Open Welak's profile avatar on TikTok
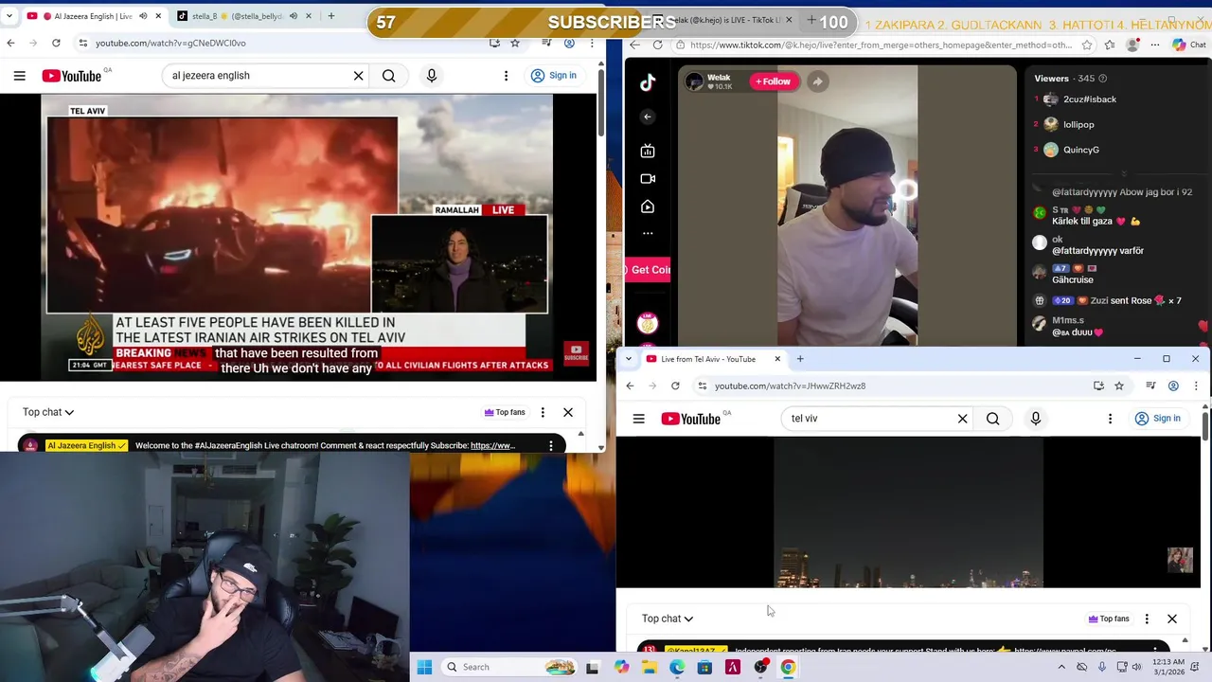The height and width of the screenshot is (682, 1212). click(x=695, y=81)
